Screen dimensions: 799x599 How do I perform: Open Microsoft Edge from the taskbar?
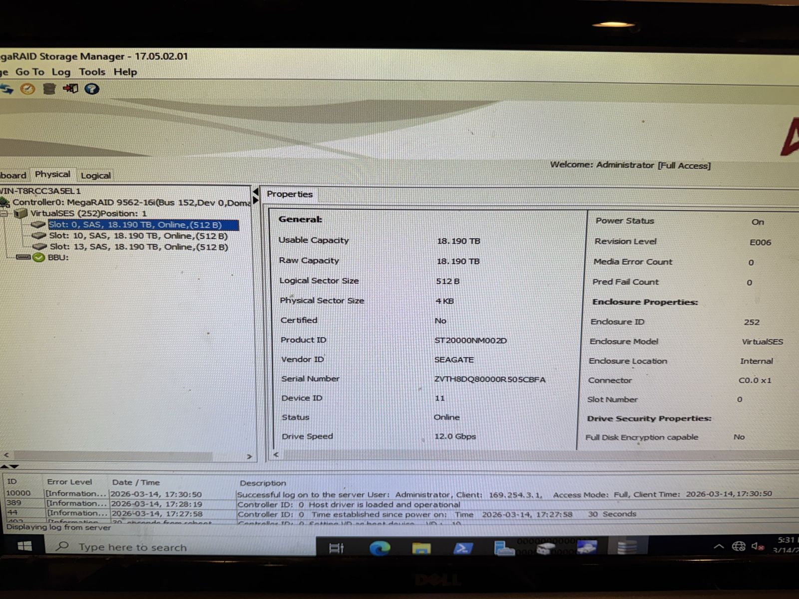(x=380, y=548)
